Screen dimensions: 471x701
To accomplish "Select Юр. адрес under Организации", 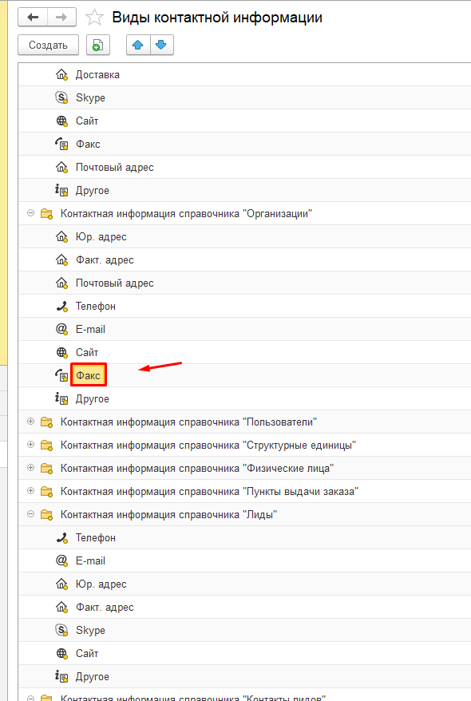I will pos(101,237).
